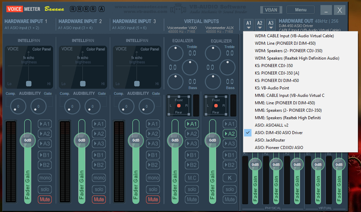The width and height of the screenshot is (361, 212).
Task: Click the 0dB fader knob on Hardware Input 1
Action: (x=28, y=140)
